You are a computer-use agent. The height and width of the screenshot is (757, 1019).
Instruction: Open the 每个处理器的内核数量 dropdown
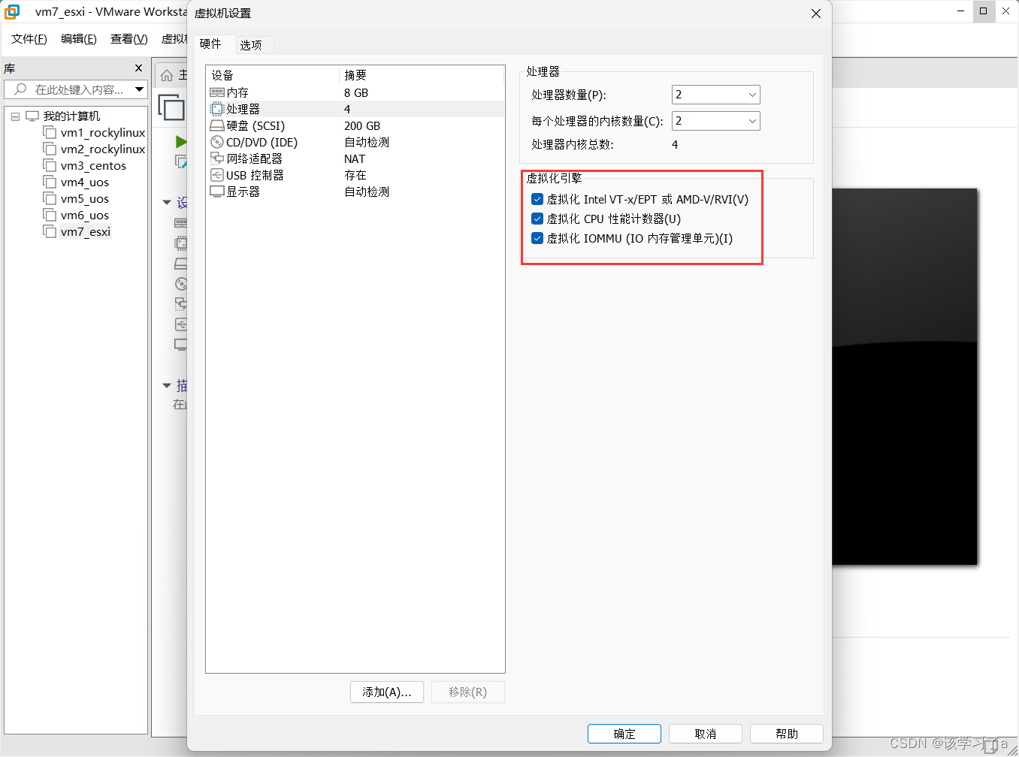[x=715, y=121]
